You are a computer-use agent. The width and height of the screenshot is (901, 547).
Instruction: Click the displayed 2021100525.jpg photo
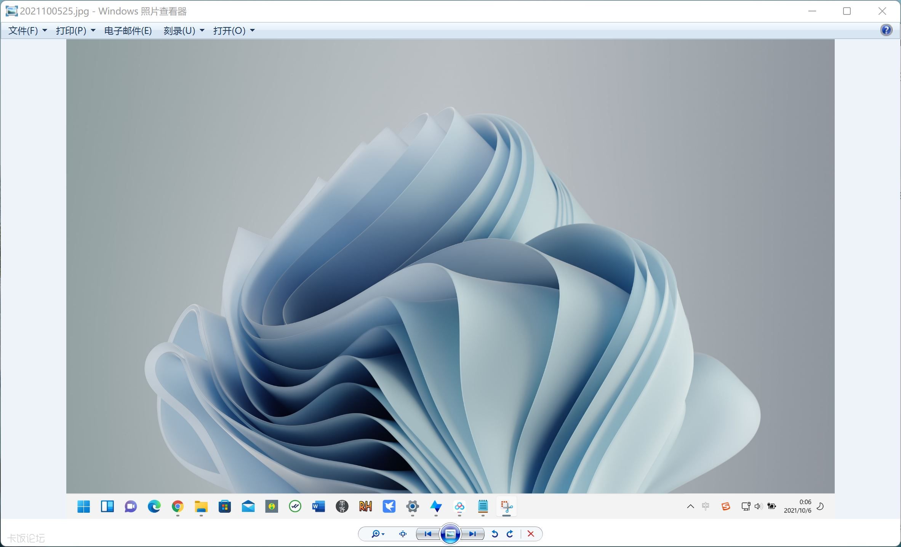pos(450,279)
